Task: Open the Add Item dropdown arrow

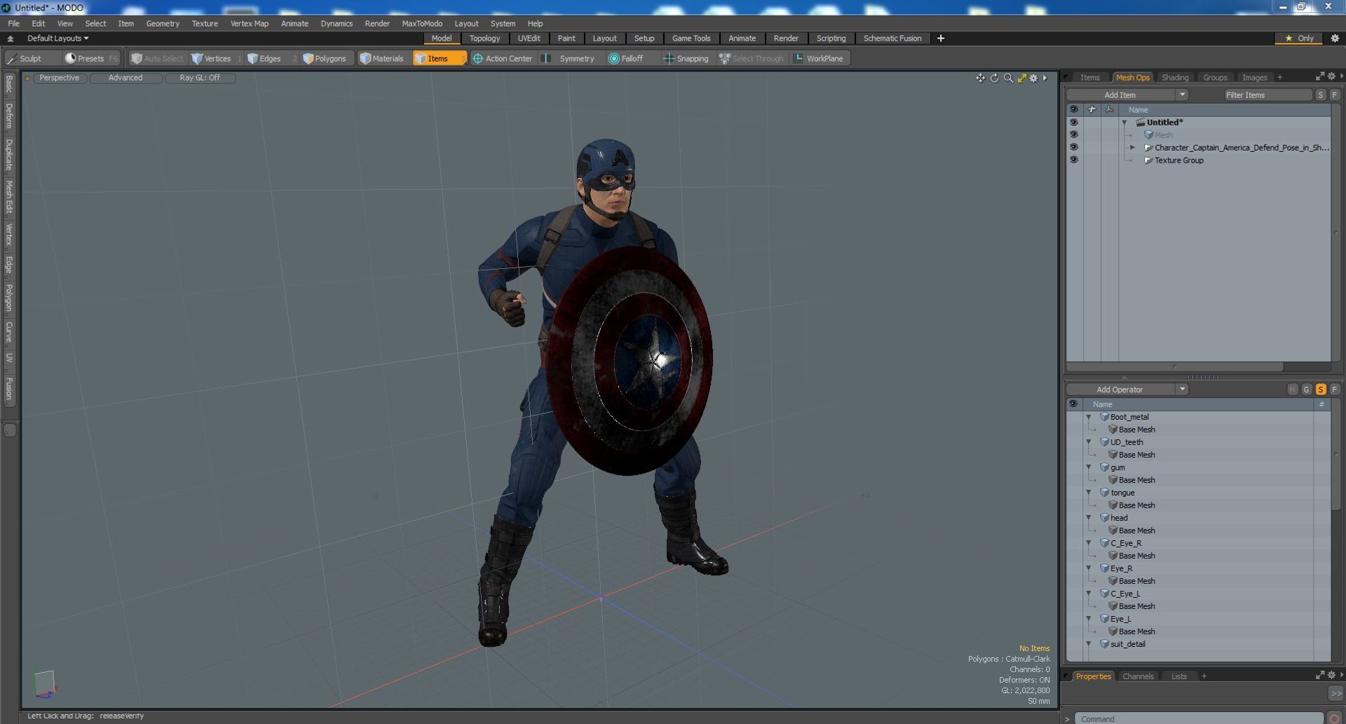Action: tap(1182, 95)
